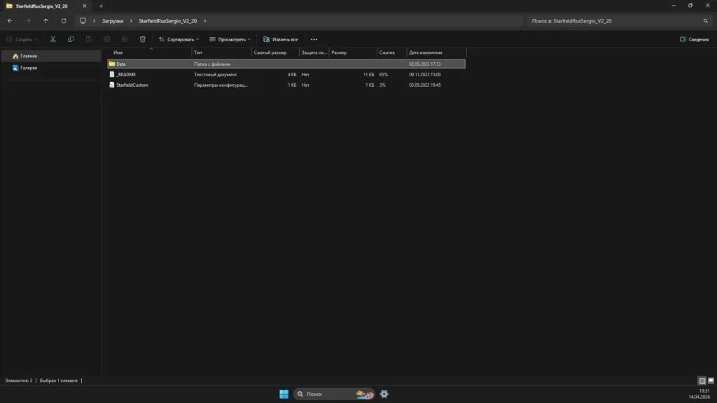Screen dimensions: 717x403
Task: Sort by the Имя column header
Action: 151,52
